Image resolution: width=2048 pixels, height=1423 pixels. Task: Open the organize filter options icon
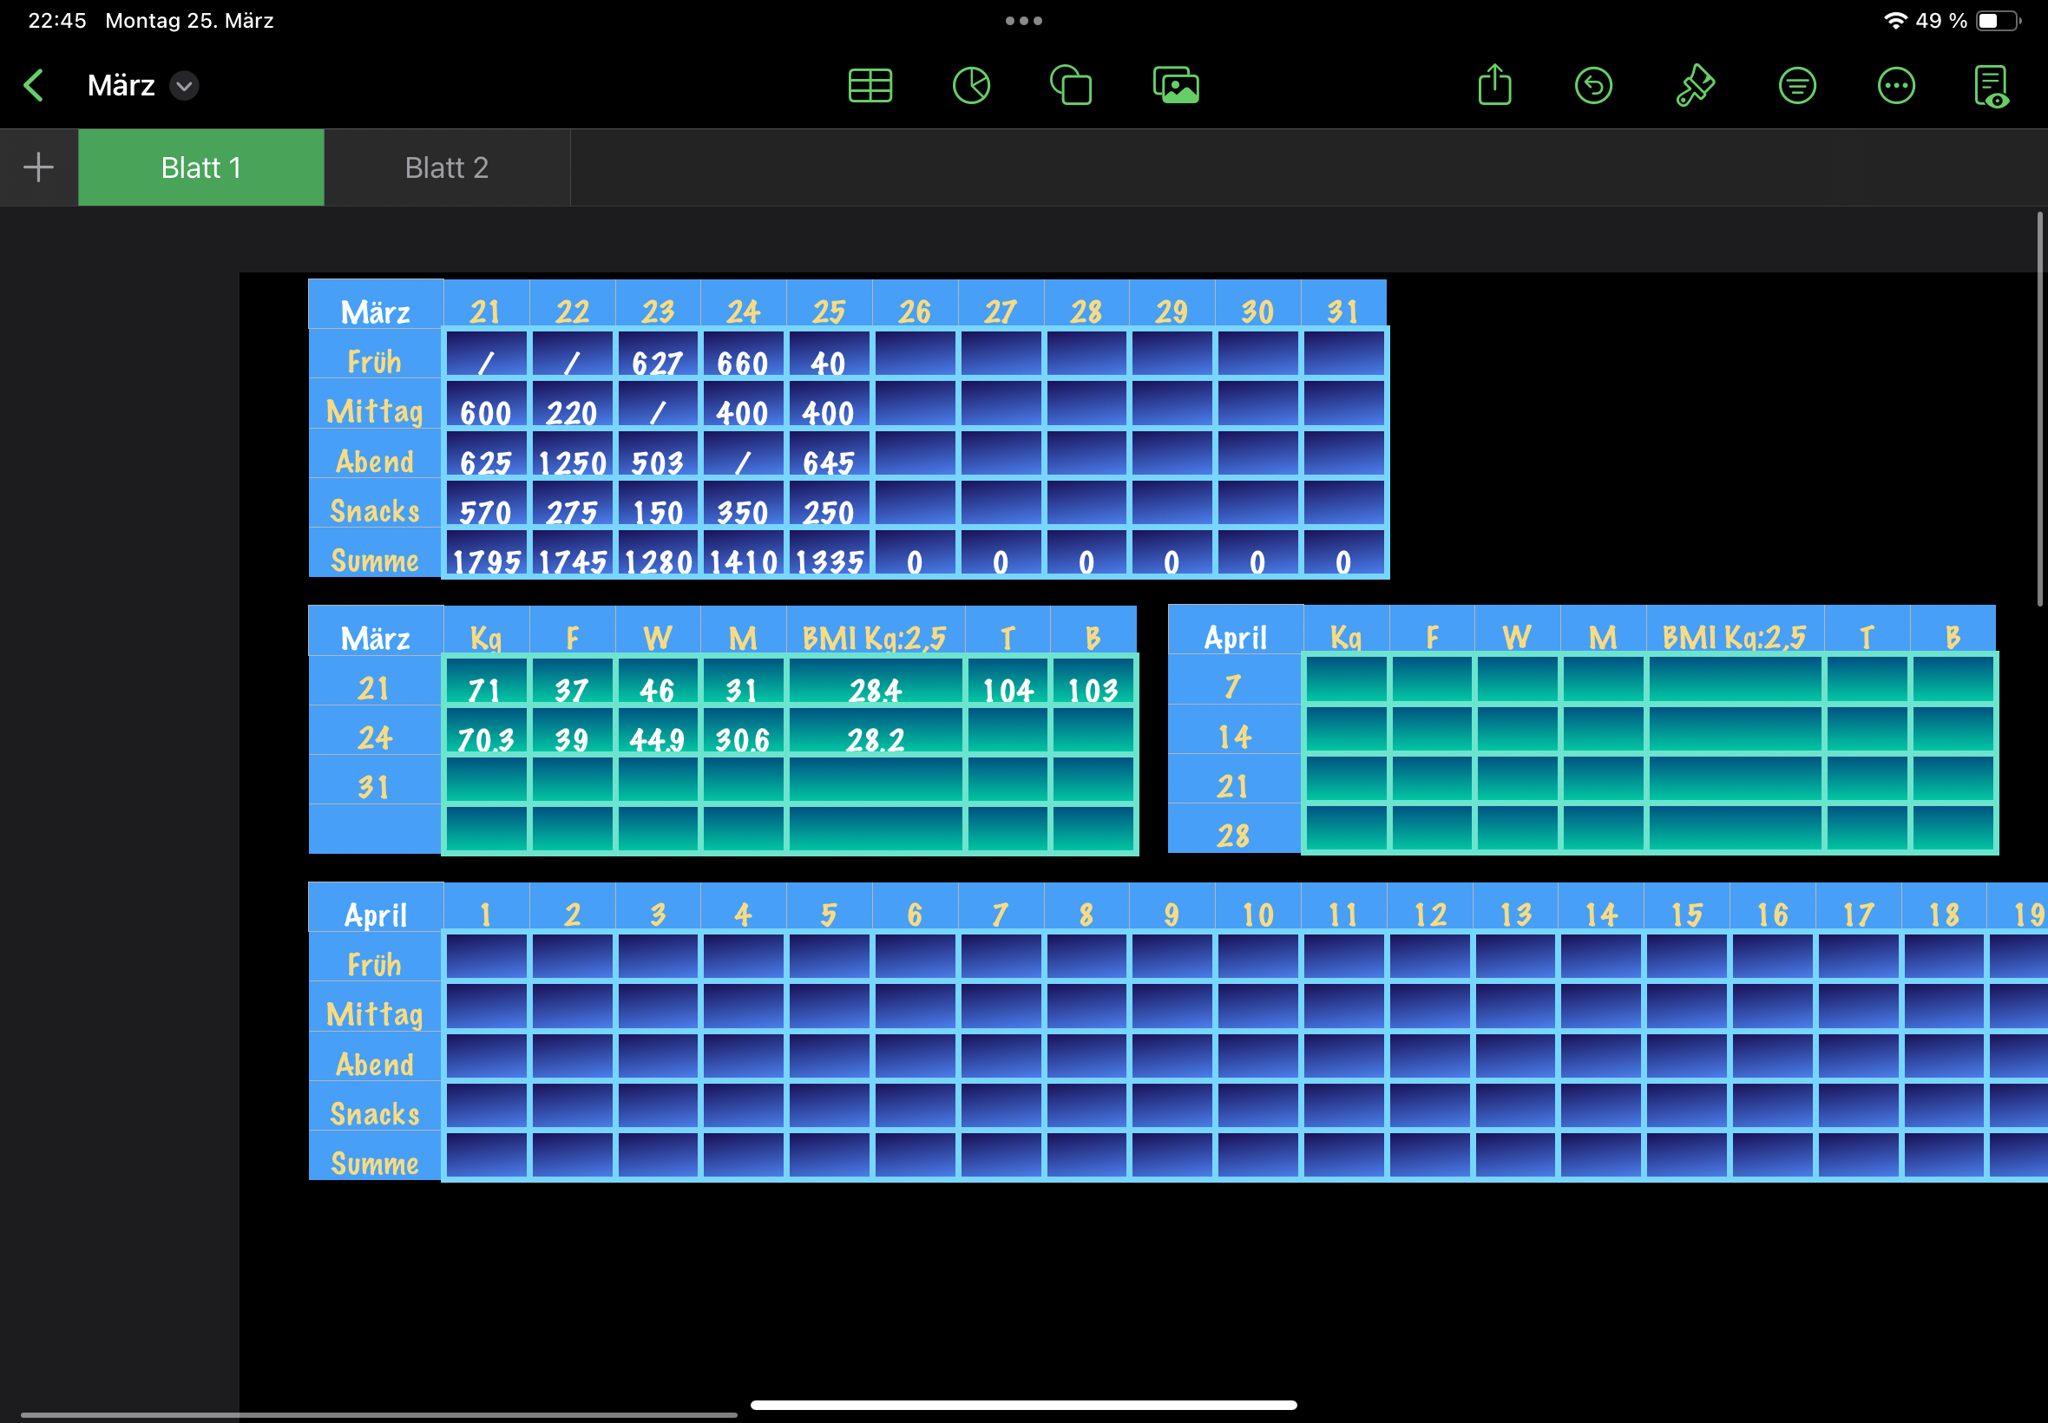tap(1796, 86)
